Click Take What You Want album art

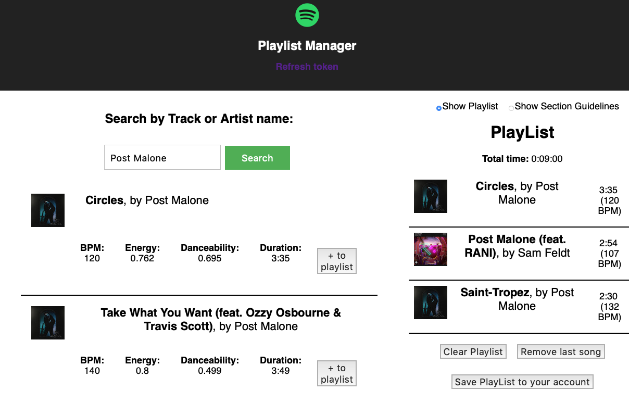pyautogui.click(x=48, y=323)
